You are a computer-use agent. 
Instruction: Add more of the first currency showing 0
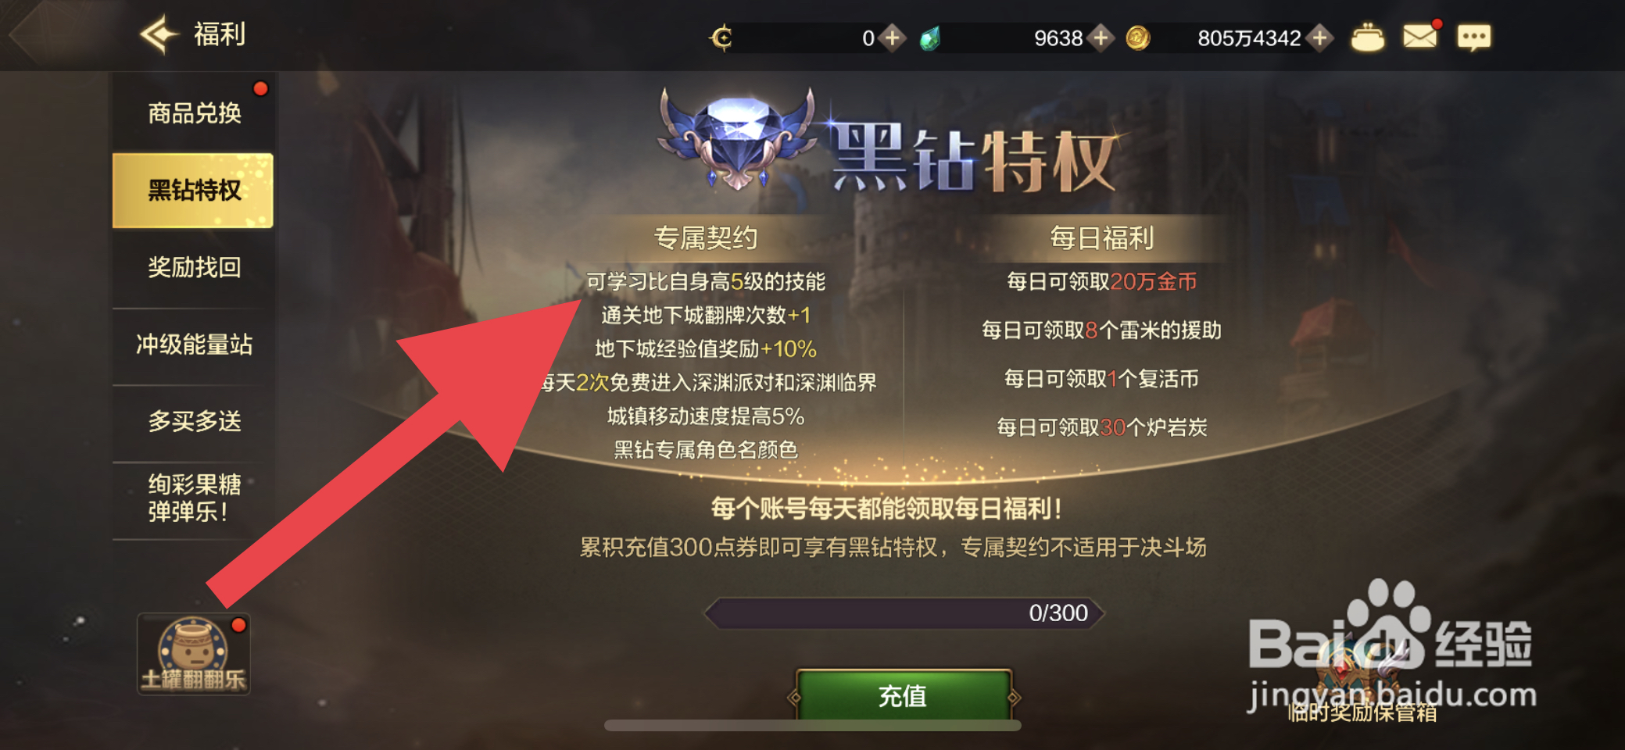point(892,37)
